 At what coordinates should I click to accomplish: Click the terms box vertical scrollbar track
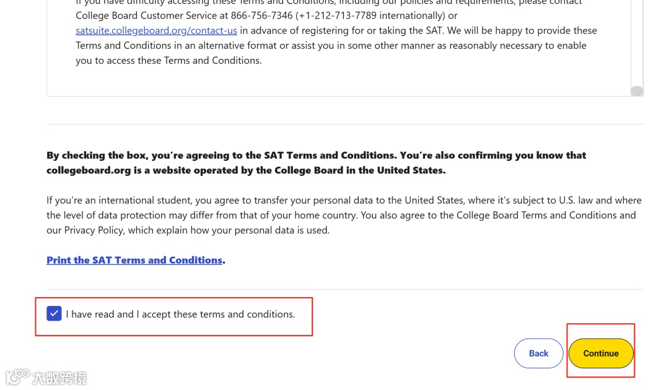tap(637, 43)
